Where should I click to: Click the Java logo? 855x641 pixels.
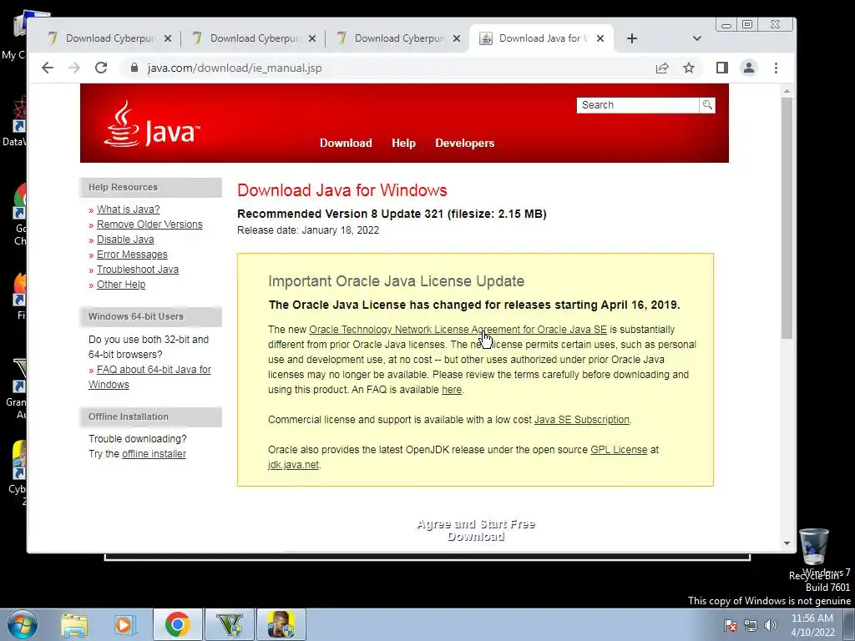coord(152,124)
